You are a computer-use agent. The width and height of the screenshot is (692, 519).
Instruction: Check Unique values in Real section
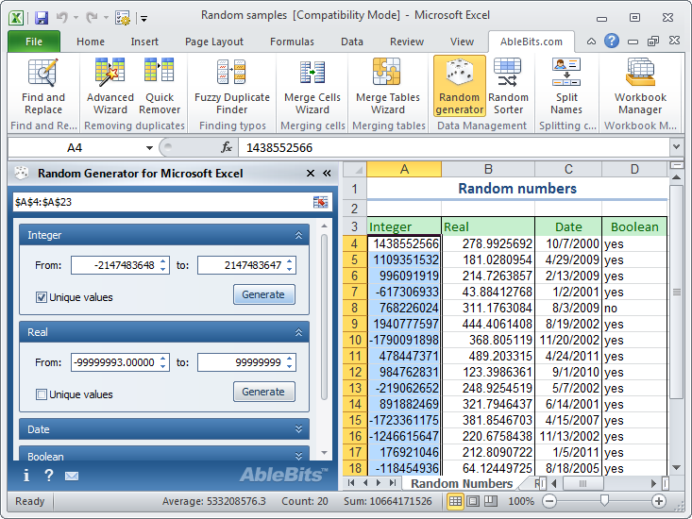[x=42, y=394]
